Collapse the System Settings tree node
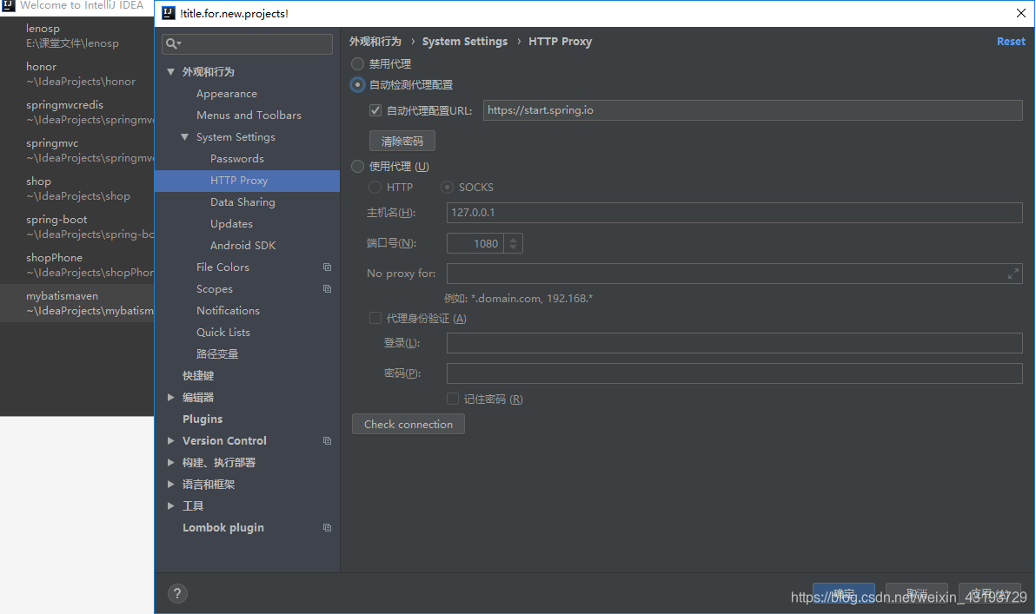Viewport: 1036px width, 614px height. point(185,137)
